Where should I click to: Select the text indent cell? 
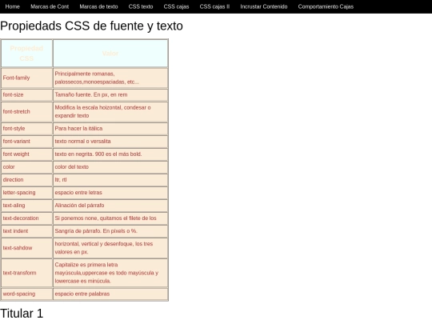[x=26, y=231]
